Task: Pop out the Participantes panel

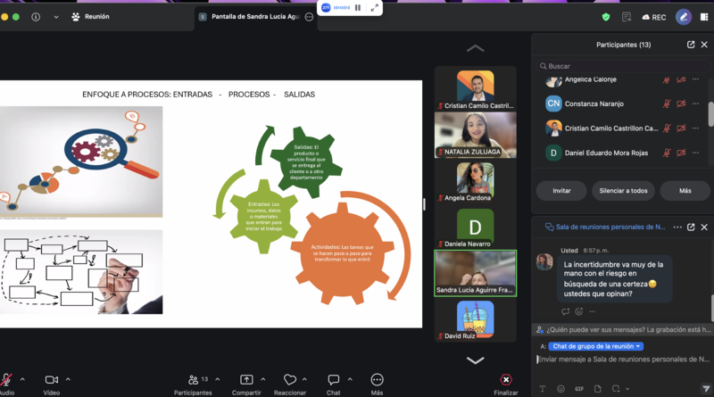Action: click(691, 45)
